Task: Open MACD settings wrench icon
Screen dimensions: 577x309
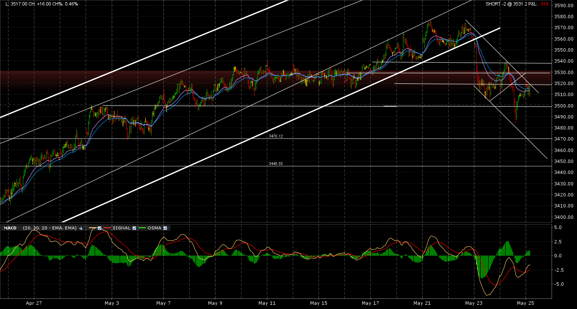Action: [81, 228]
